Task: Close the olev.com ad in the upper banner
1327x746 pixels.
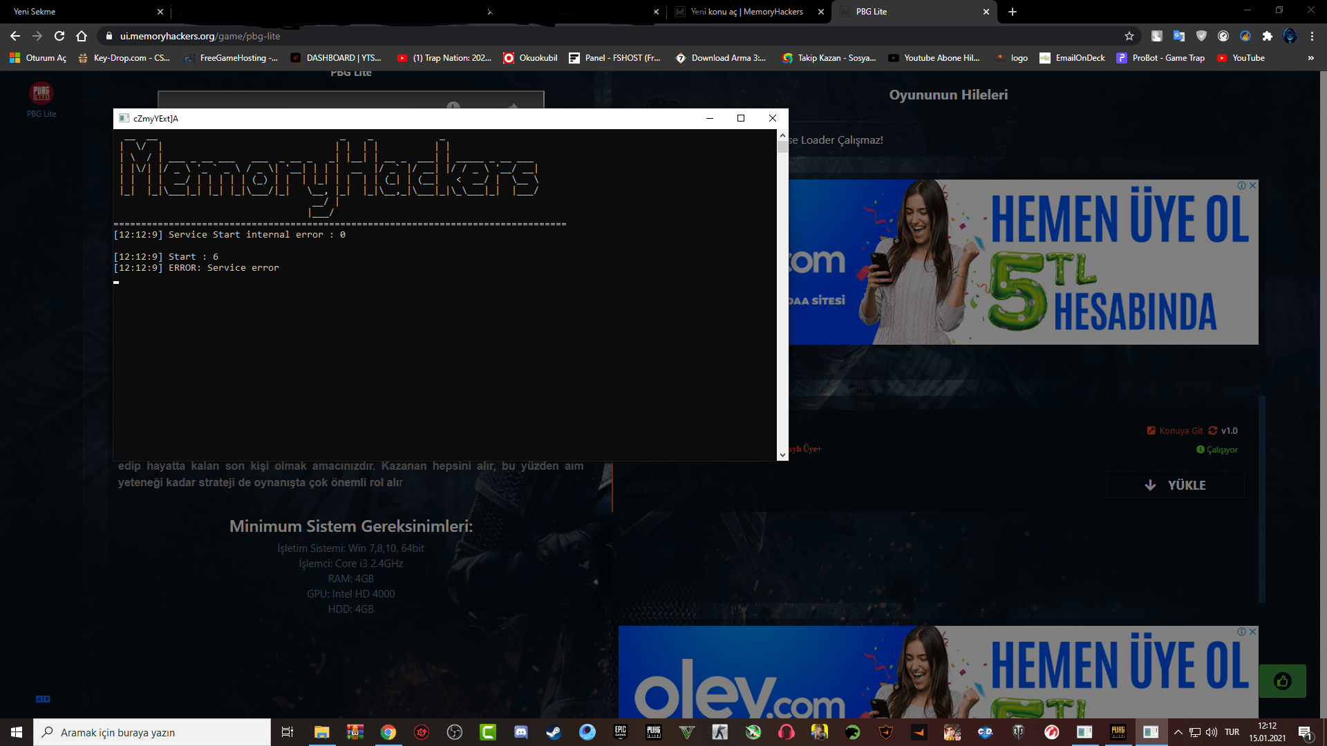Action: pyautogui.click(x=1253, y=185)
